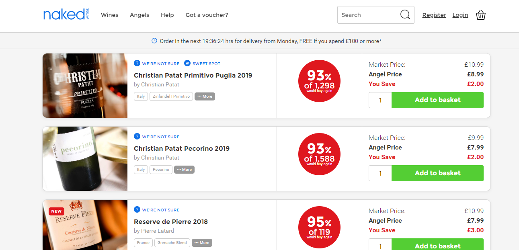519x250 pixels.
Task: Click the question mark icon beside Primitivo
Action: (137, 64)
